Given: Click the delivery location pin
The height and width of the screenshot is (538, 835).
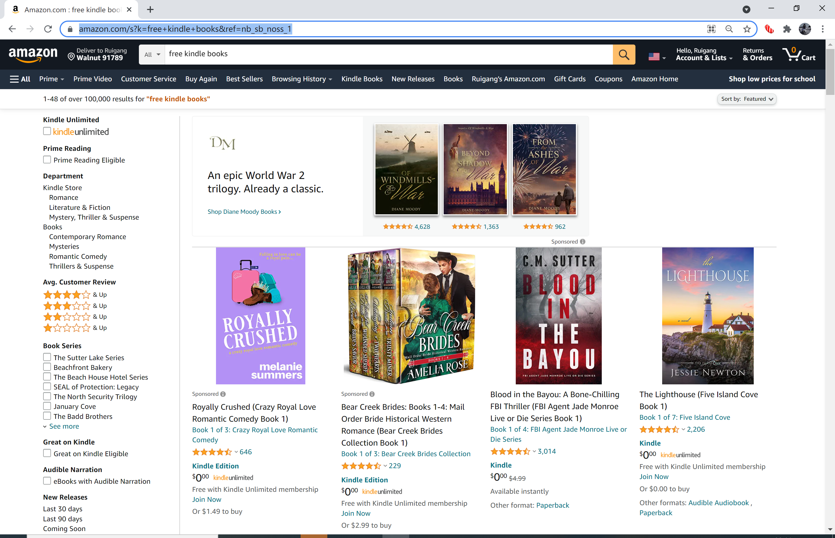Looking at the screenshot, I should coord(71,57).
